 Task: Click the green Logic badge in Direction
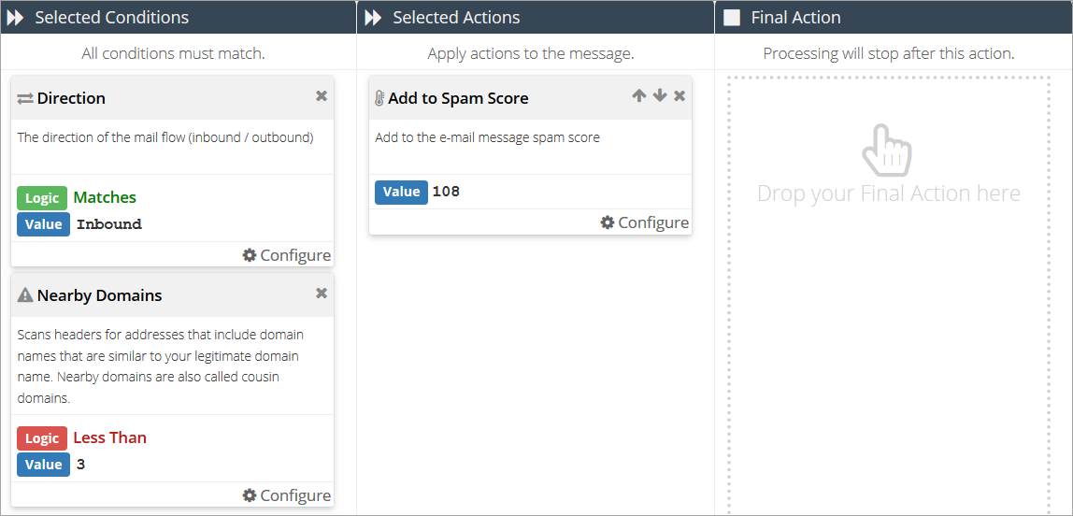[42, 198]
